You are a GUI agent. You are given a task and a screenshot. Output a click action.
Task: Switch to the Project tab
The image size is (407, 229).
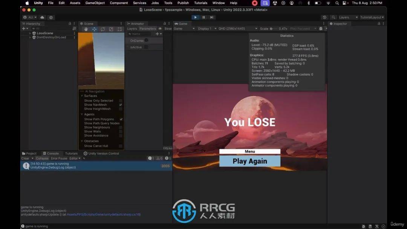click(29, 154)
